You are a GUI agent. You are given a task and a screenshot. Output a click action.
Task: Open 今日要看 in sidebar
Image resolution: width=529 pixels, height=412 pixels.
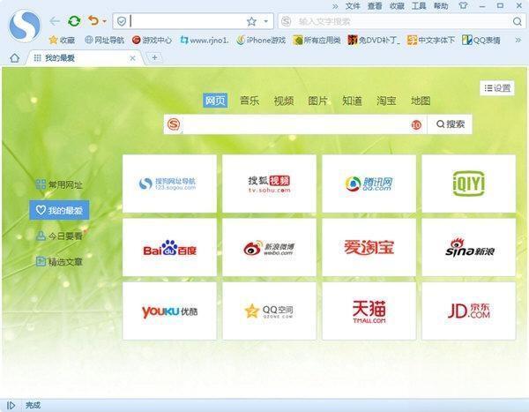coord(60,236)
